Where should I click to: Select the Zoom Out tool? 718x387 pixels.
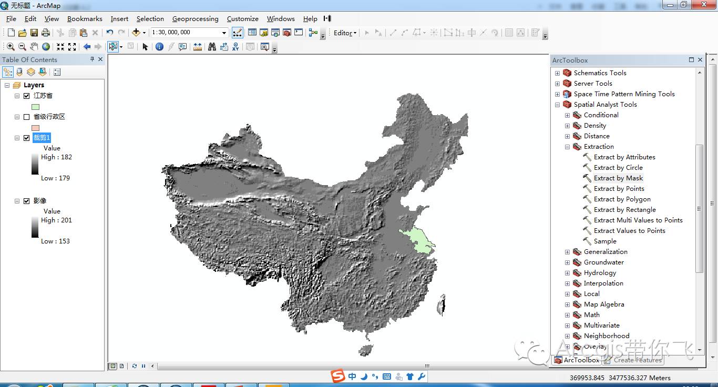tap(22, 47)
